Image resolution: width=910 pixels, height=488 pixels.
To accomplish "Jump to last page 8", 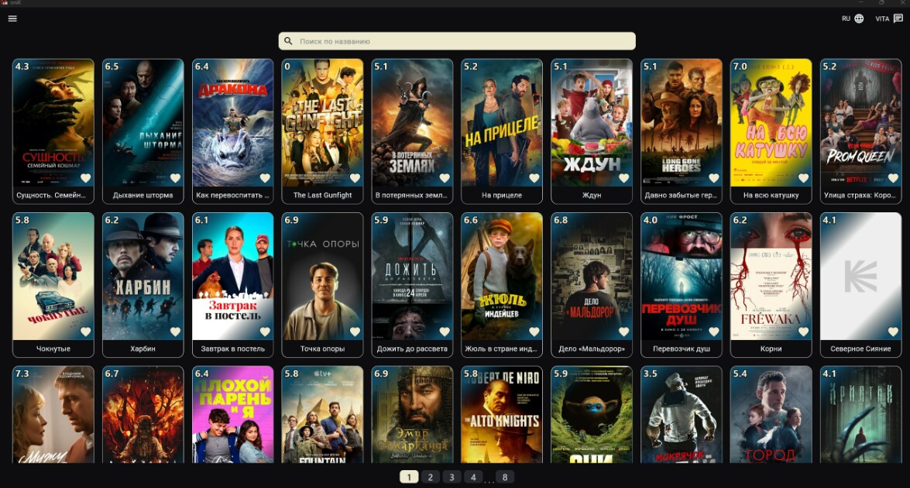I will click(x=505, y=477).
